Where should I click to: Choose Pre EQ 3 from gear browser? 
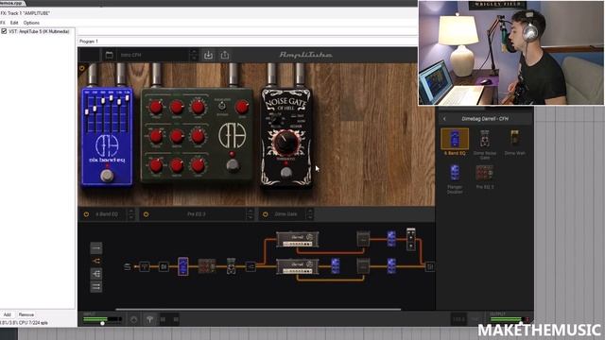click(485, 177)
